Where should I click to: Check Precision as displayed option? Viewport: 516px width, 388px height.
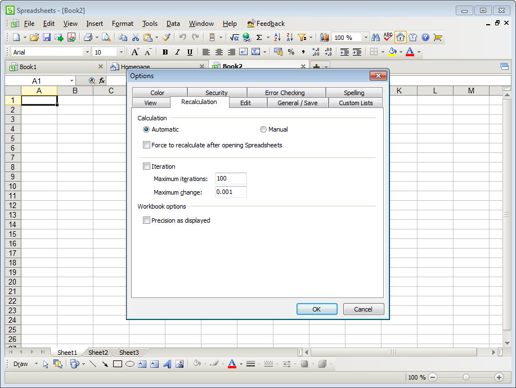click(147, 220)
